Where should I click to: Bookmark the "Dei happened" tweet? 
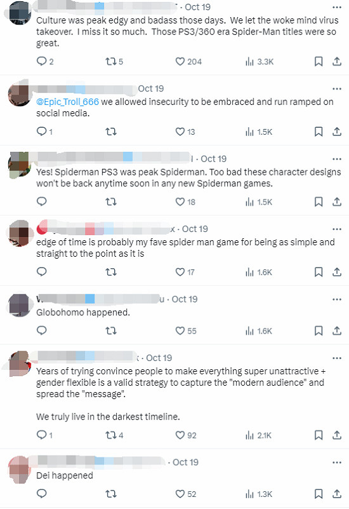coord(319,494)
